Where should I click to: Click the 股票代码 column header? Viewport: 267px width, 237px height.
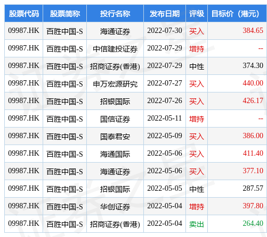[24, 14]
